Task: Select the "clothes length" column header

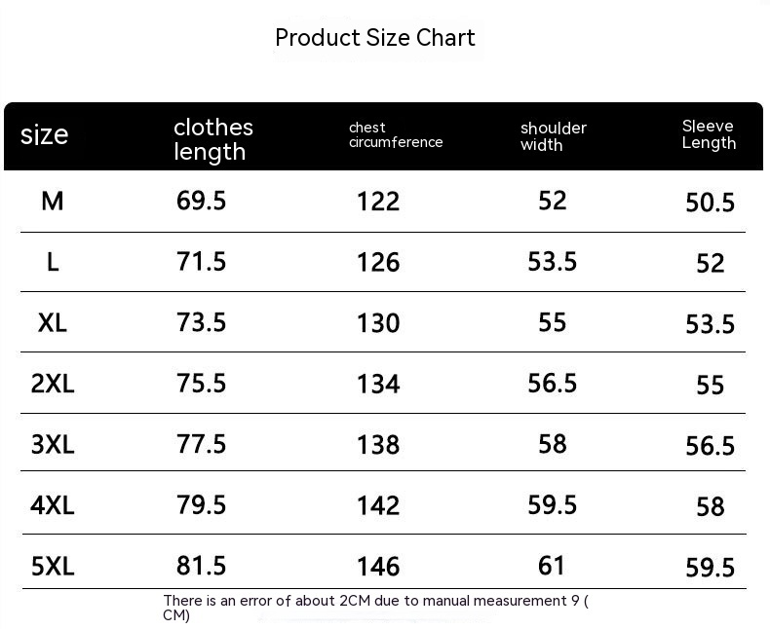Action: tap(213, 139)
